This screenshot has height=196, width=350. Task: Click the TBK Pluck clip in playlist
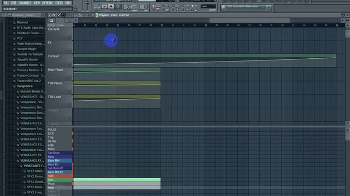(x=117, y=88)
